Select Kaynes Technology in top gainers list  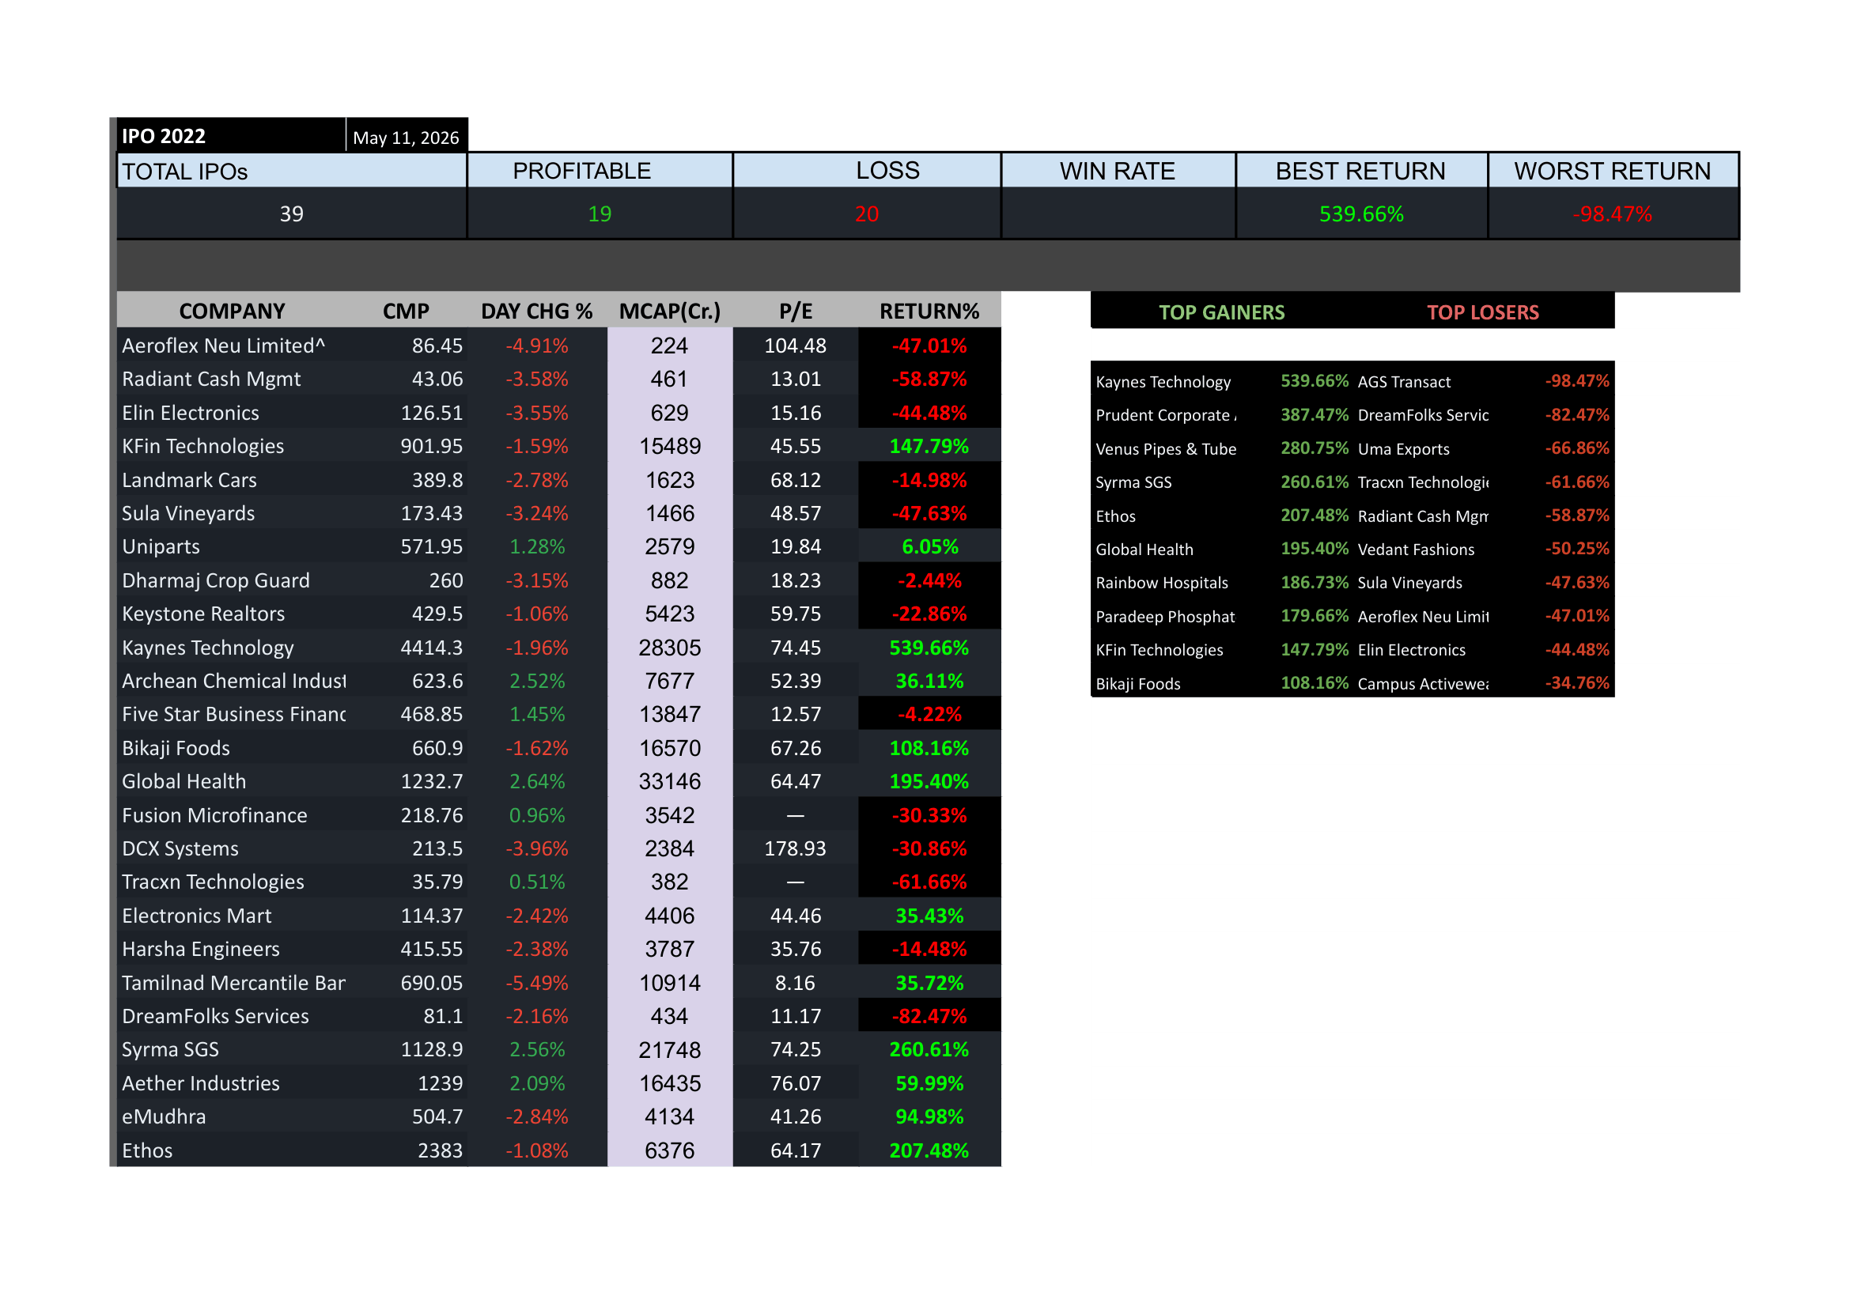click(x=1163, y=382)
